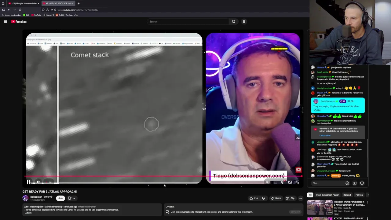
Task: Start voice search with the microphone
Action: coord(244,22)
